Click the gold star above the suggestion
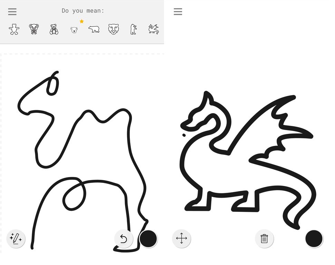 [x=82, y=21]
